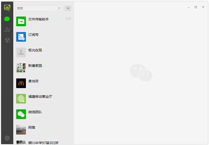Open the 订阅号 subscription icon

pyautogui.click(x=21, y=37)
